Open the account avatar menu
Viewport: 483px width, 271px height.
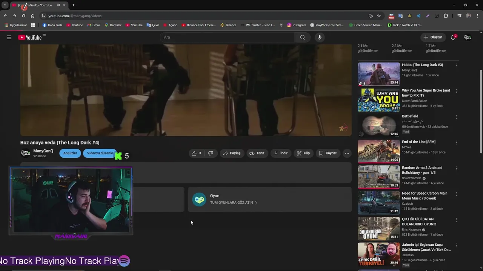(468, 37)
